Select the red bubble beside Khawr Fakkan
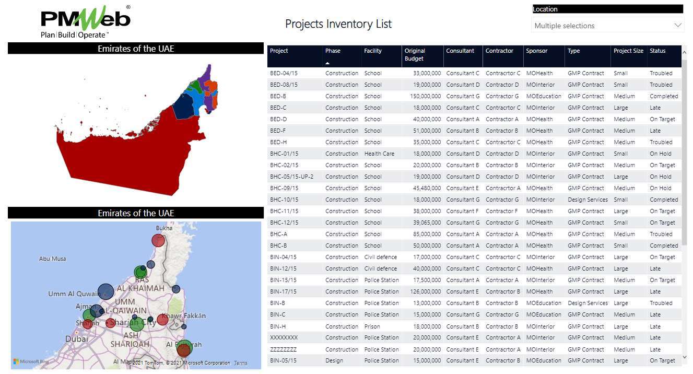Image resolution: width=693 pixels, height=374 pixels. click(162, 320)
